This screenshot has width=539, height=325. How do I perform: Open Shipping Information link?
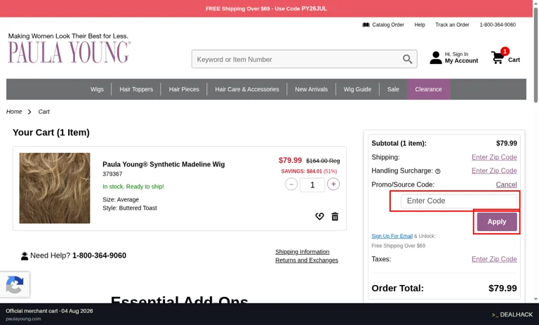pyautogui.click(x=302, y=252)
